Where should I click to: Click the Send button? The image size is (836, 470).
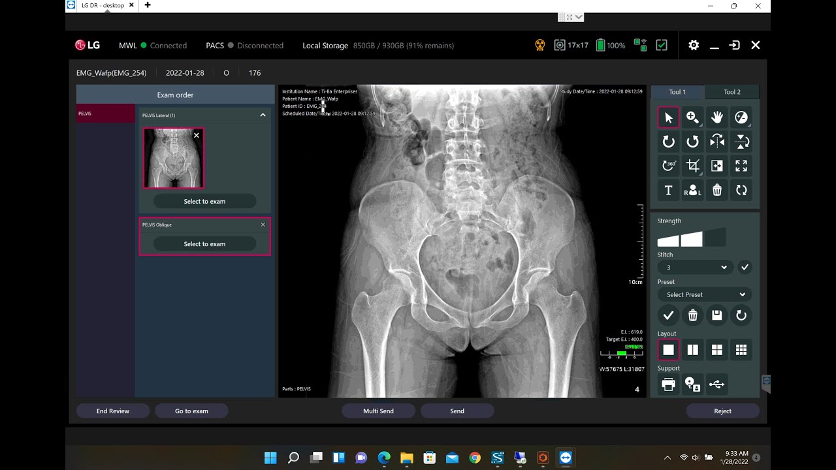(457, 411)
